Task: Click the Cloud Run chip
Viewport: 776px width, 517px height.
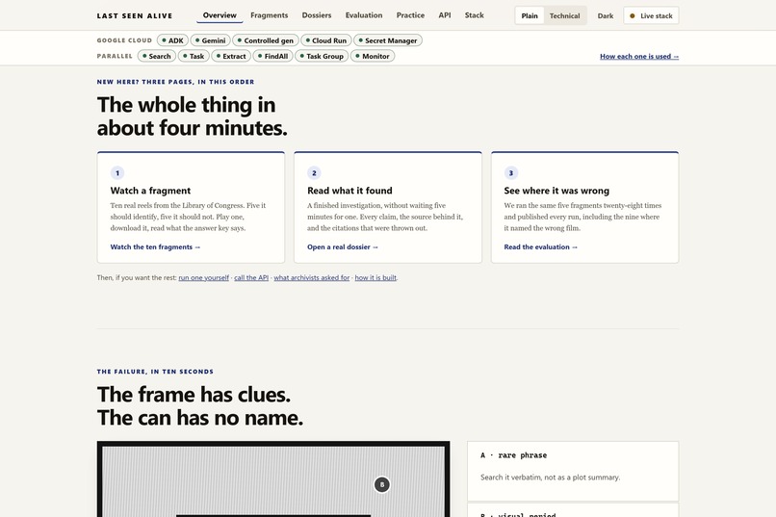Action: tap(326, 40)
